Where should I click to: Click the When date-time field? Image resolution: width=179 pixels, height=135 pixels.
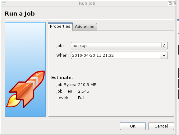[115, 55]
